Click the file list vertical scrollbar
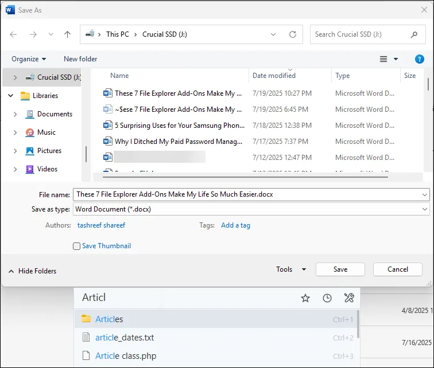This screenshot has width=434, height=368. pos(428,84)
